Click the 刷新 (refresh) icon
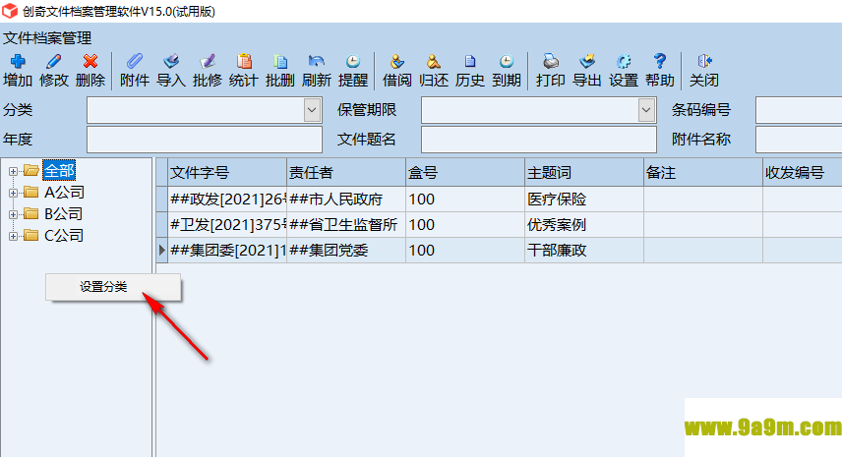 317,62
